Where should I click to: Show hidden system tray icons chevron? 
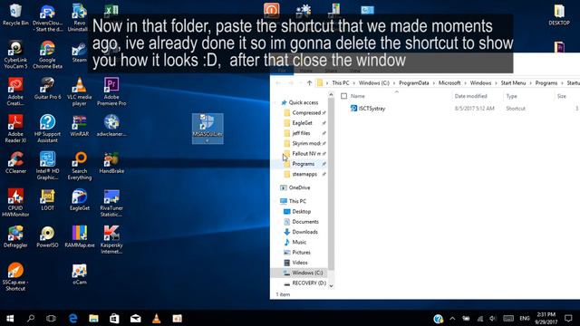click(x=452, y=318)
